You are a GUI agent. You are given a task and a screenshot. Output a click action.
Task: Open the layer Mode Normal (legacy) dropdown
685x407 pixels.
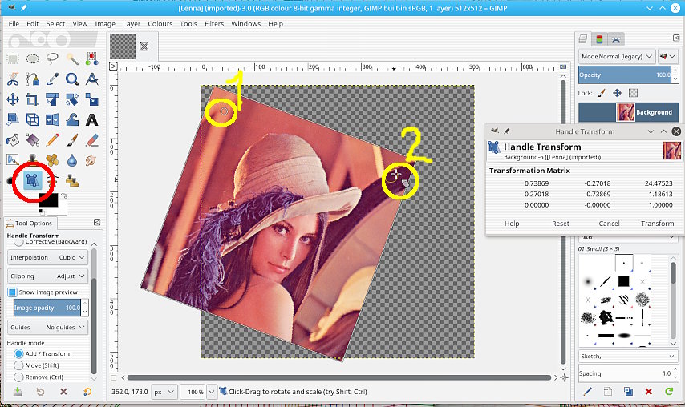616,57
